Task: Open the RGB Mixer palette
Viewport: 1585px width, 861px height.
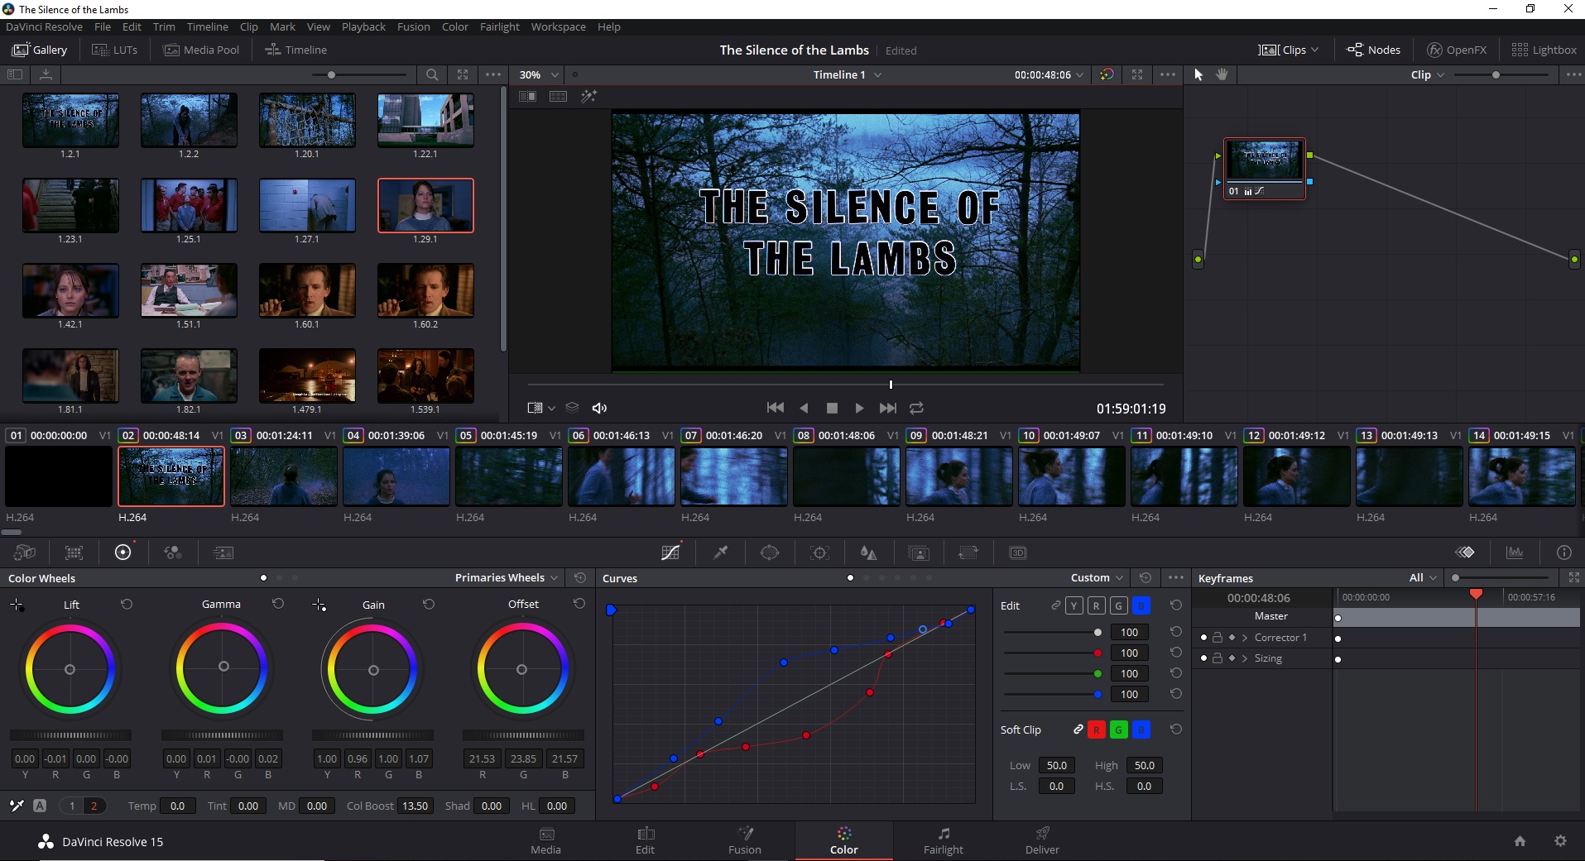Action: (x=173, y=552)
